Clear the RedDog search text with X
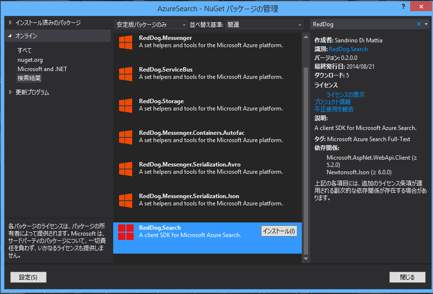This screenshot has height=294, width=433. [418, 24]
